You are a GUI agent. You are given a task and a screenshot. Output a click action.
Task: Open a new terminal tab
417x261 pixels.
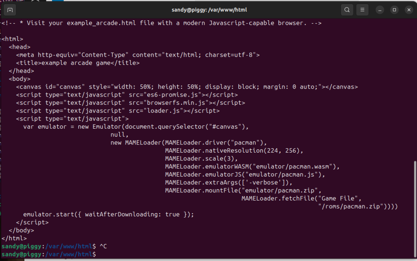10,10
